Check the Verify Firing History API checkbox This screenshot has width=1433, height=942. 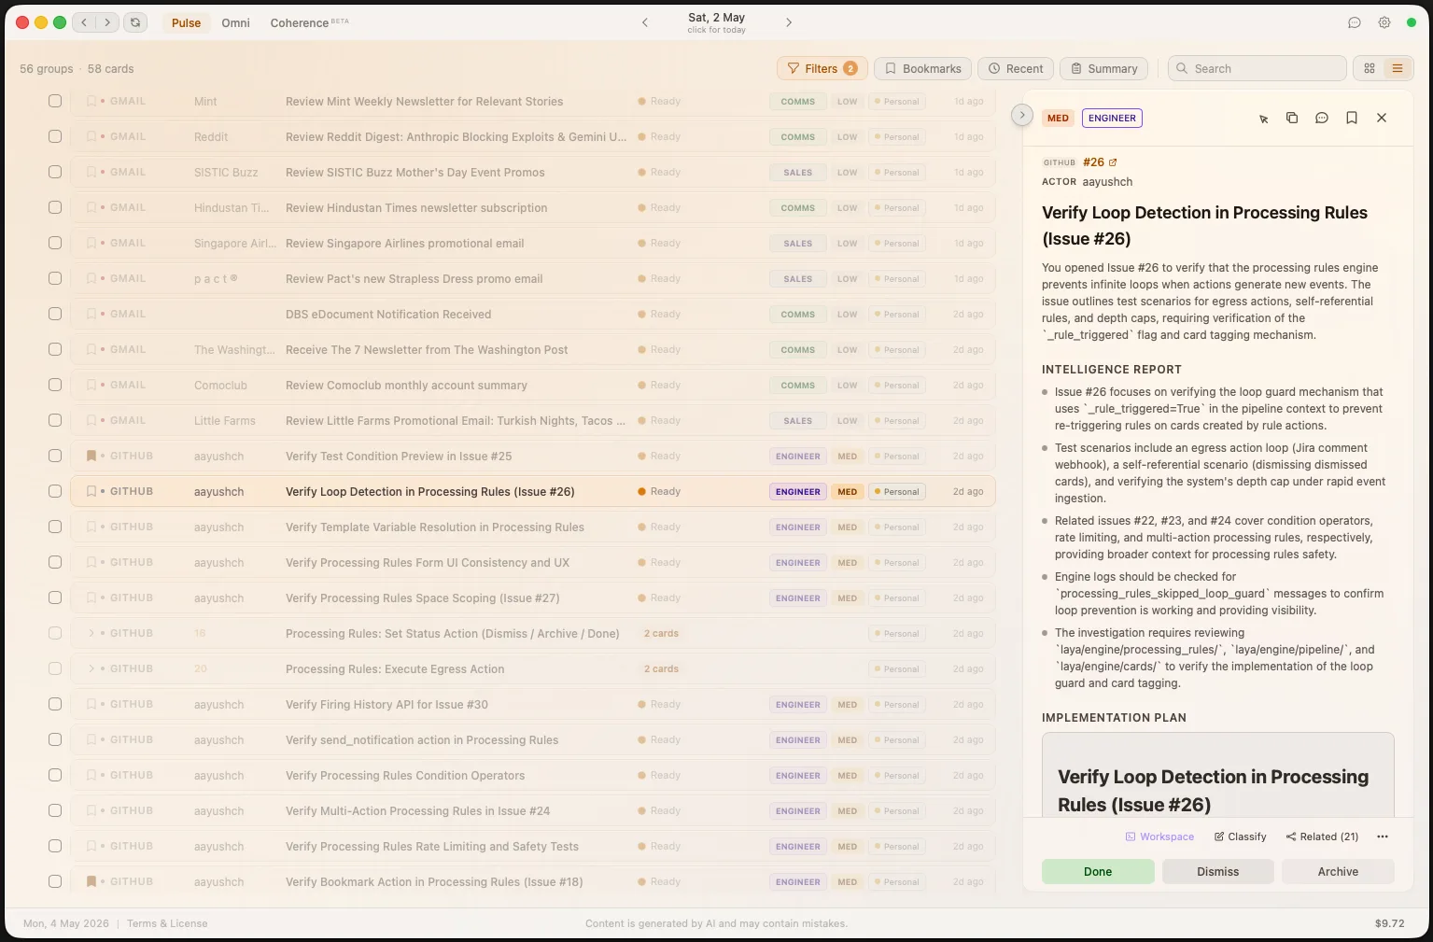(55, 704)
